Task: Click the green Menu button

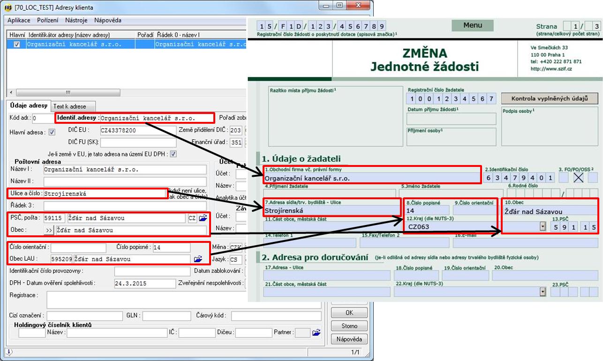Action: pyautogui.click(x=472, y=25)
